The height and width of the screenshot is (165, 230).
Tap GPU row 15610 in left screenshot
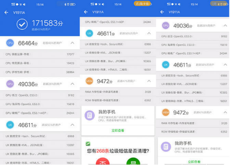click(40, 104)
